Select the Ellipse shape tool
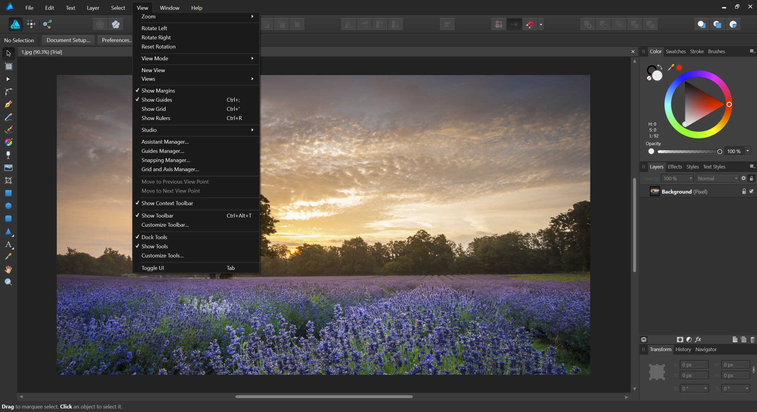The image size is (757, 412). pos(8,206)
